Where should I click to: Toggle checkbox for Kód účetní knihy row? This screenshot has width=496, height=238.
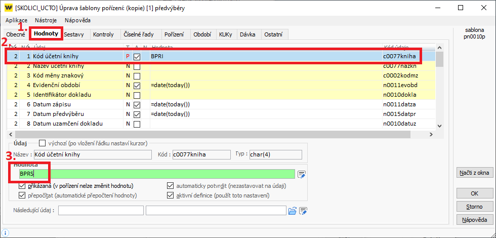[x=137, y=57]
